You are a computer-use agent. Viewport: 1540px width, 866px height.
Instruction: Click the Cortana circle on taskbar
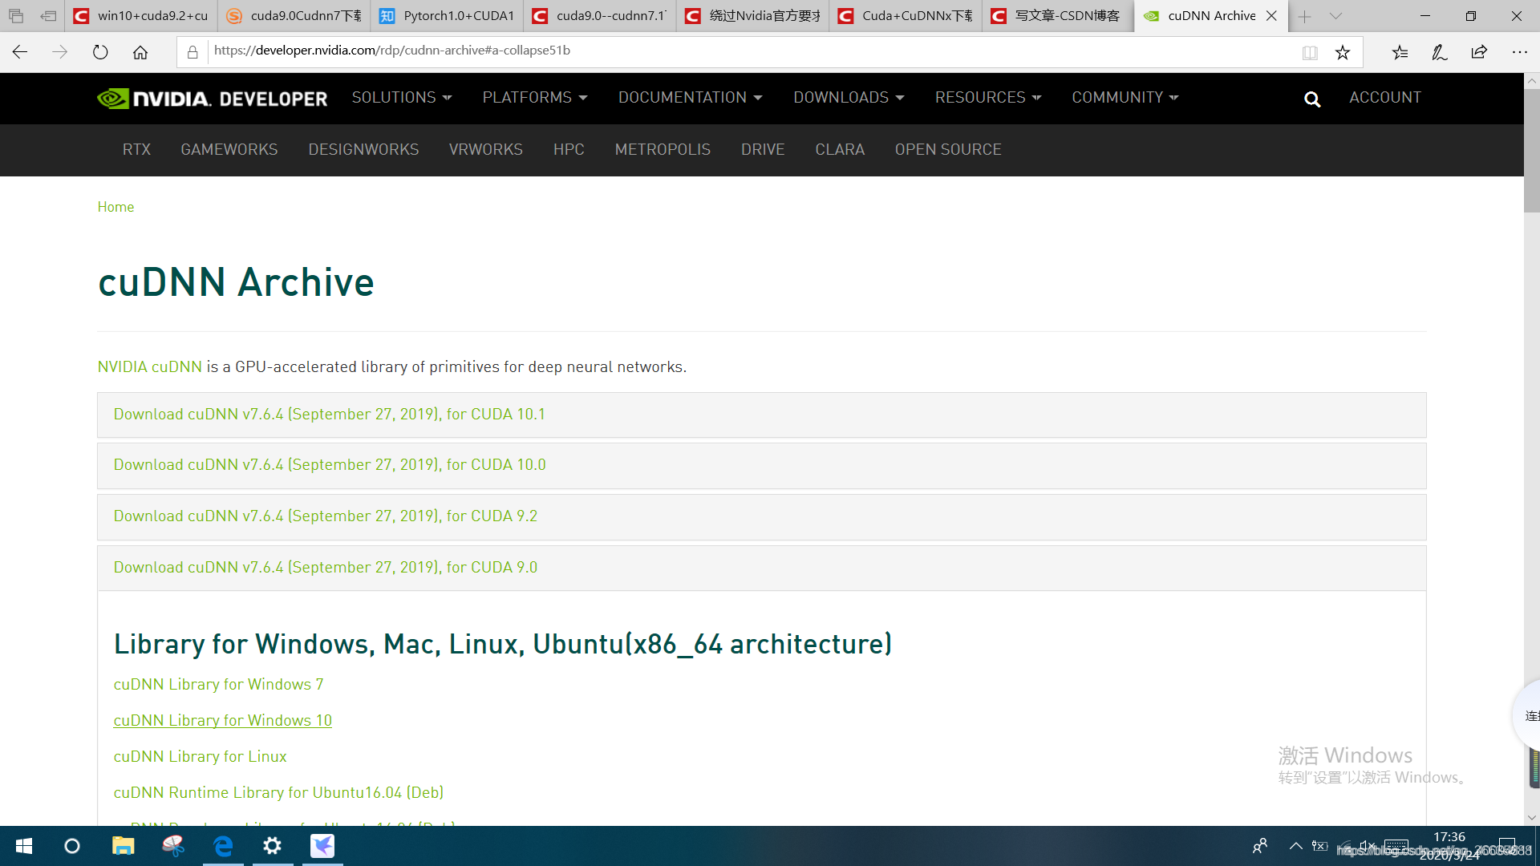[x=72, y=846]
